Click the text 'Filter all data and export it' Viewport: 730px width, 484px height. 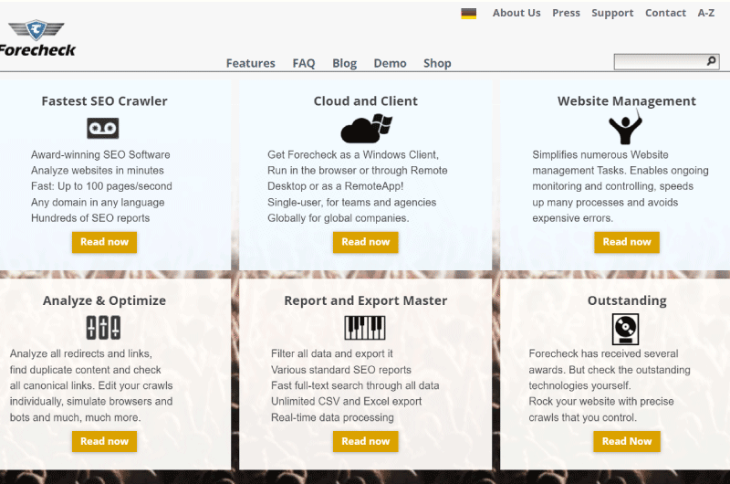point(331,353)
